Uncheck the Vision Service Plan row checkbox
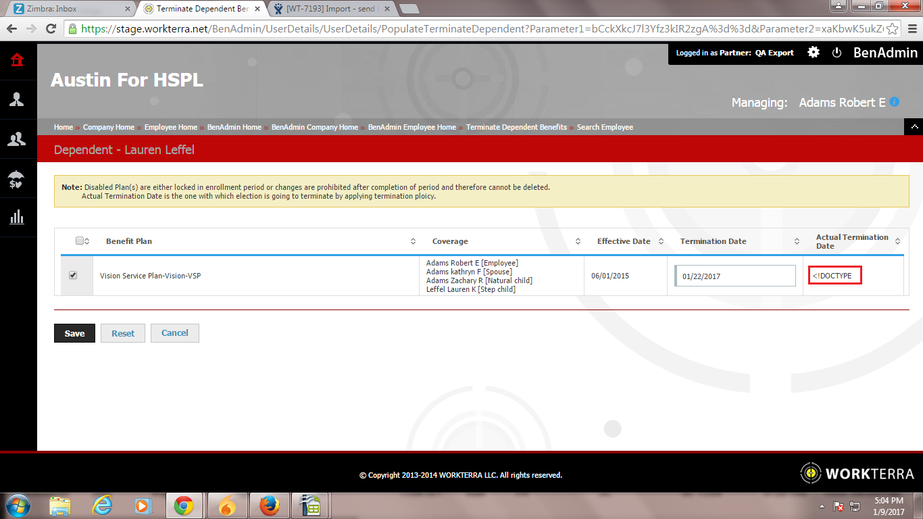 click(73, 275)
